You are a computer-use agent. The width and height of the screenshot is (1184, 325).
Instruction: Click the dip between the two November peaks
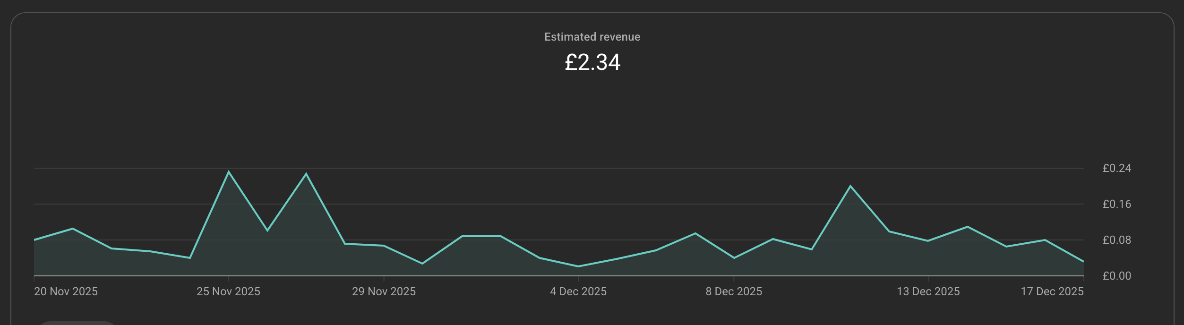point(267,231)
